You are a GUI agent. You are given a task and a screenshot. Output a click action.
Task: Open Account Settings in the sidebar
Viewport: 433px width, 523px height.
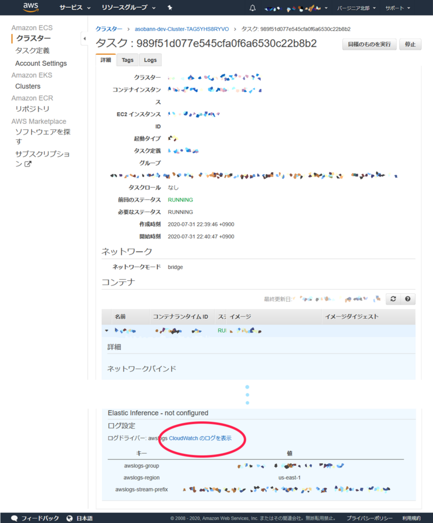click(41, 63)
